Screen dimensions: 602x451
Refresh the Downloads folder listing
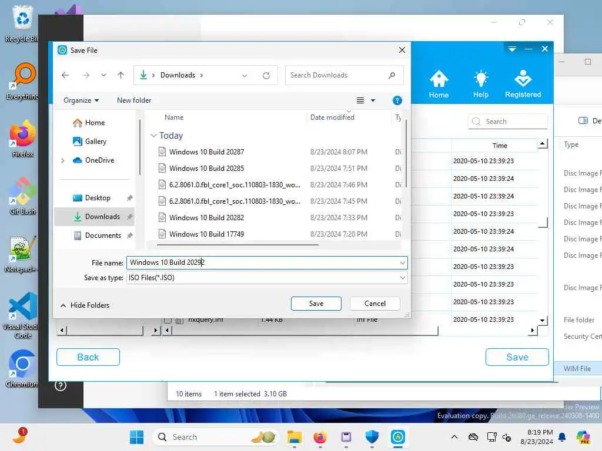266,76
